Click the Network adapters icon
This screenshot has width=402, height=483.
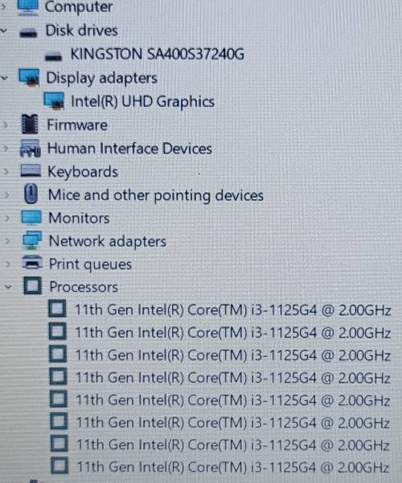[x=32, y=240]
